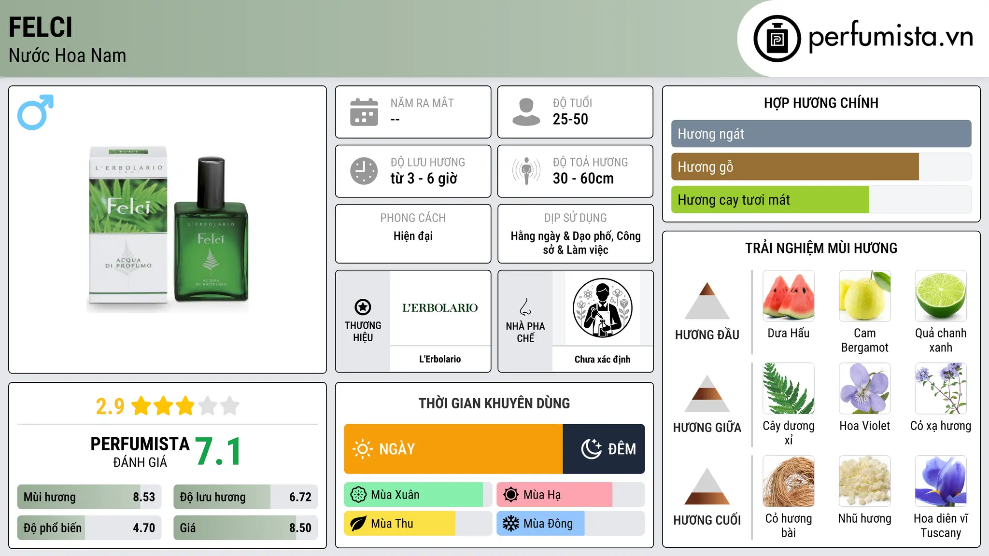The image size is (989, 556).
Task: Click the Cỏ xạ hương thyme image
Action: [941, 389]
